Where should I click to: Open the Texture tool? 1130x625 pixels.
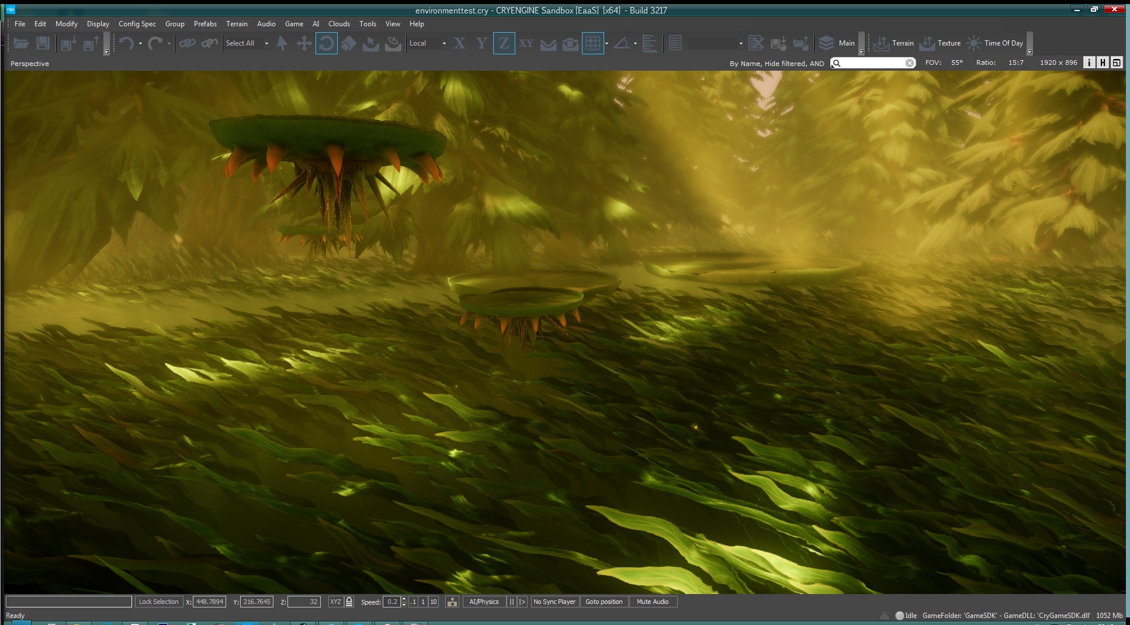click(940, 43)
